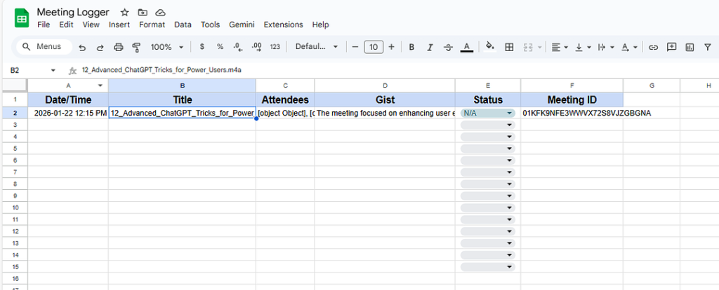Toggle bold formatting
Viewport: 719px width, 290px height.
[411, 47]
